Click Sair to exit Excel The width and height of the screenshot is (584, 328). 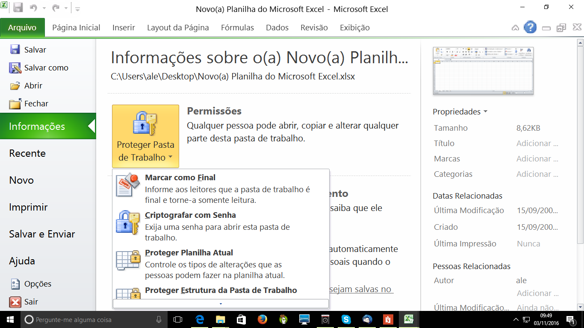pos(24,302)
